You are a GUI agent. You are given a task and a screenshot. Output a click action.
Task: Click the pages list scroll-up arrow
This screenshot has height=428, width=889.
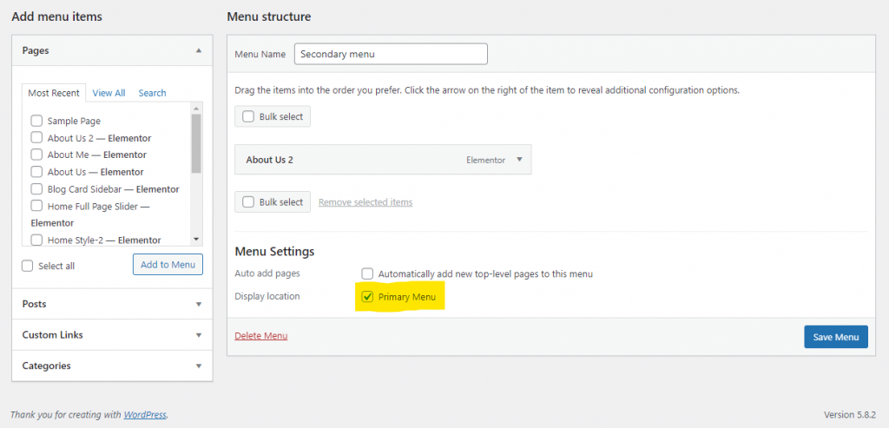click(x=196, y=109)
